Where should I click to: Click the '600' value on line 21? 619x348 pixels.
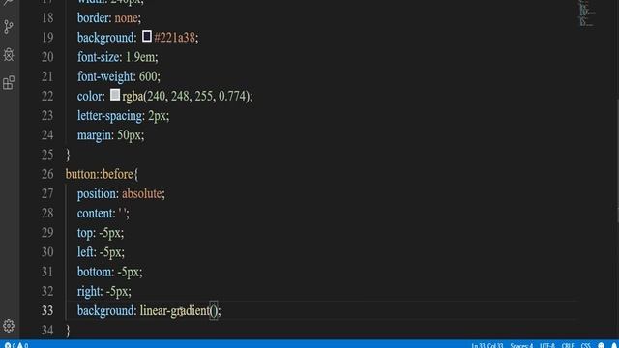148,76
